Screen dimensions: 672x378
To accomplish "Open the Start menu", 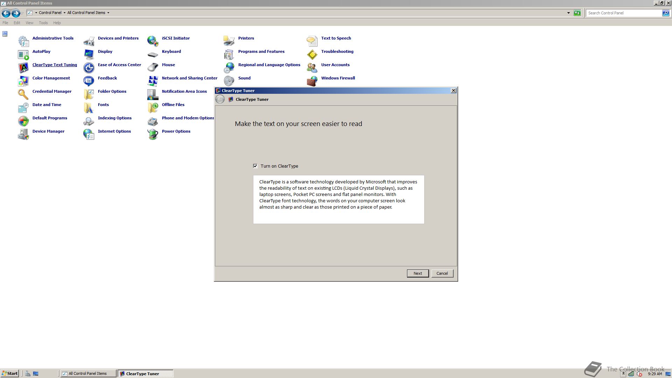I will (x=9, y=373).
